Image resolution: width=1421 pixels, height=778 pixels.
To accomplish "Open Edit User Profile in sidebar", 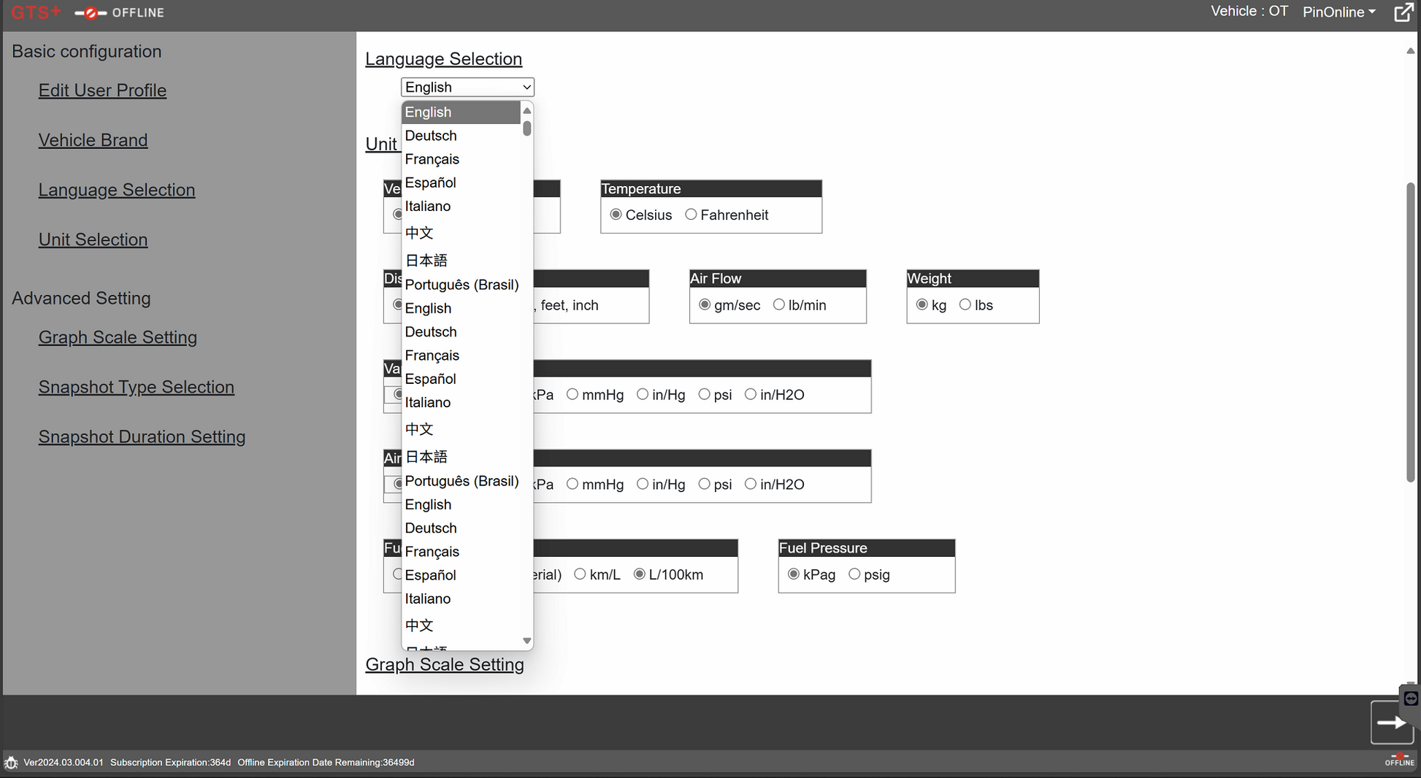I will coord(102,90).
